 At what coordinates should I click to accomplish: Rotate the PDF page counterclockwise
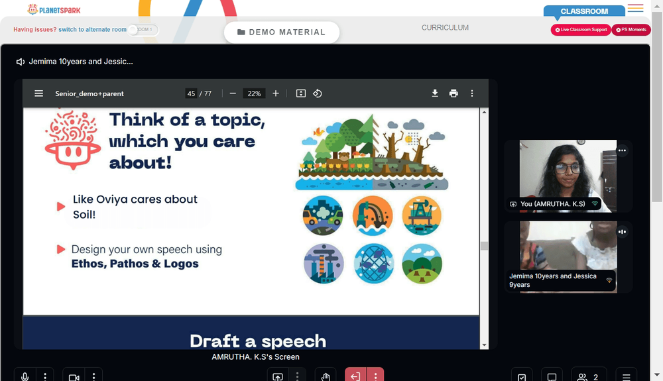(x=318, y=93)
